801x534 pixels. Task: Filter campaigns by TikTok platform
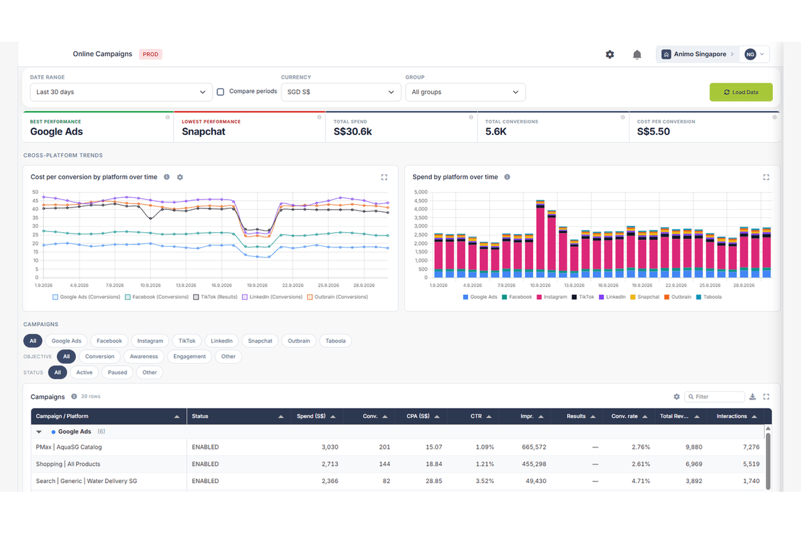pos(187,341)
